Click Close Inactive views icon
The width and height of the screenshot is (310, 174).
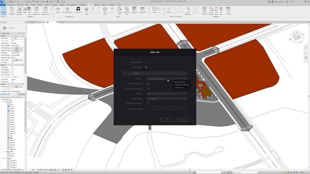point(211,11)
